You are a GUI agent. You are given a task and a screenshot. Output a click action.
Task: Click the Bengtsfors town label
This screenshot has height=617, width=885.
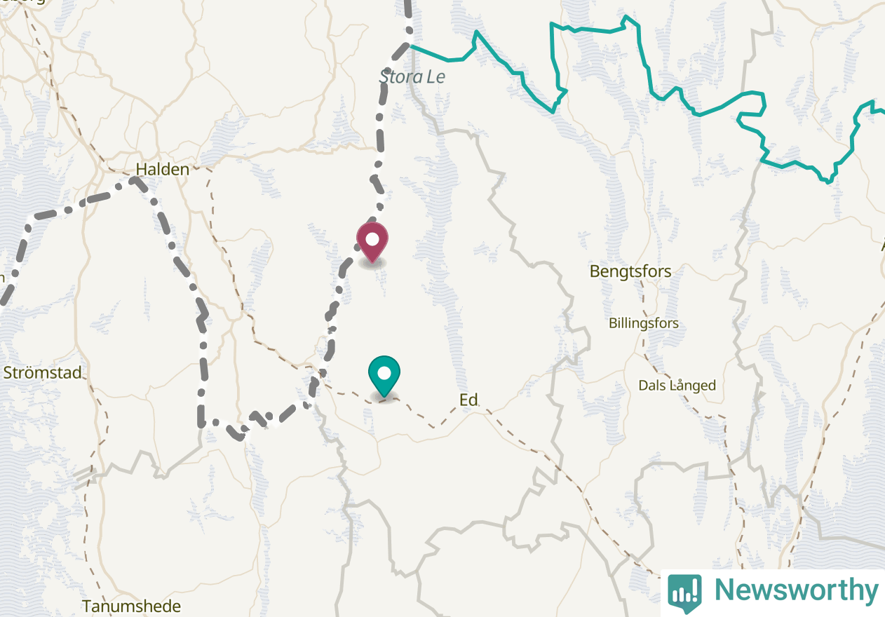tap(630, 271)
